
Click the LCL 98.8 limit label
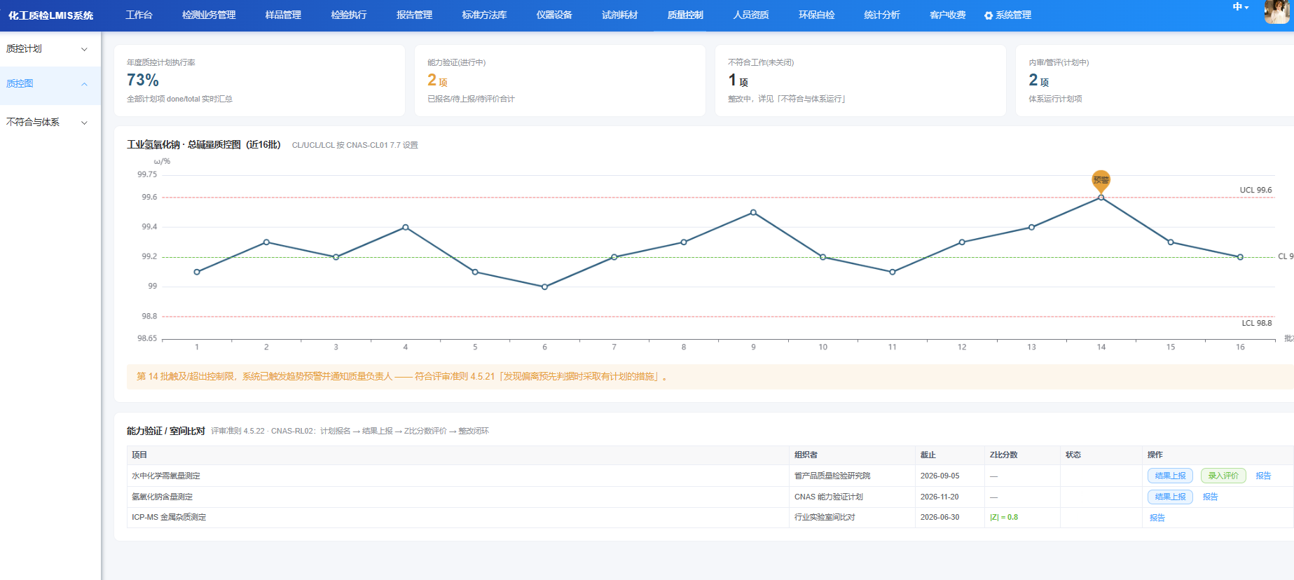(x=1257, y=323)
